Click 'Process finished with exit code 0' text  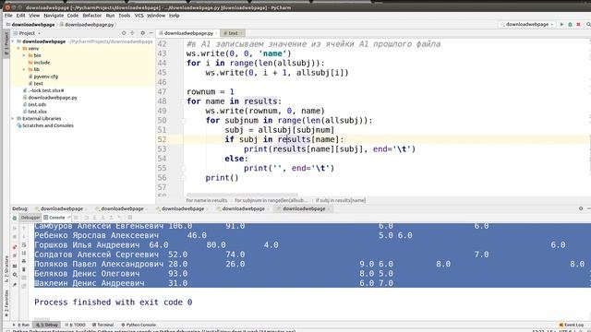[113, 302]
